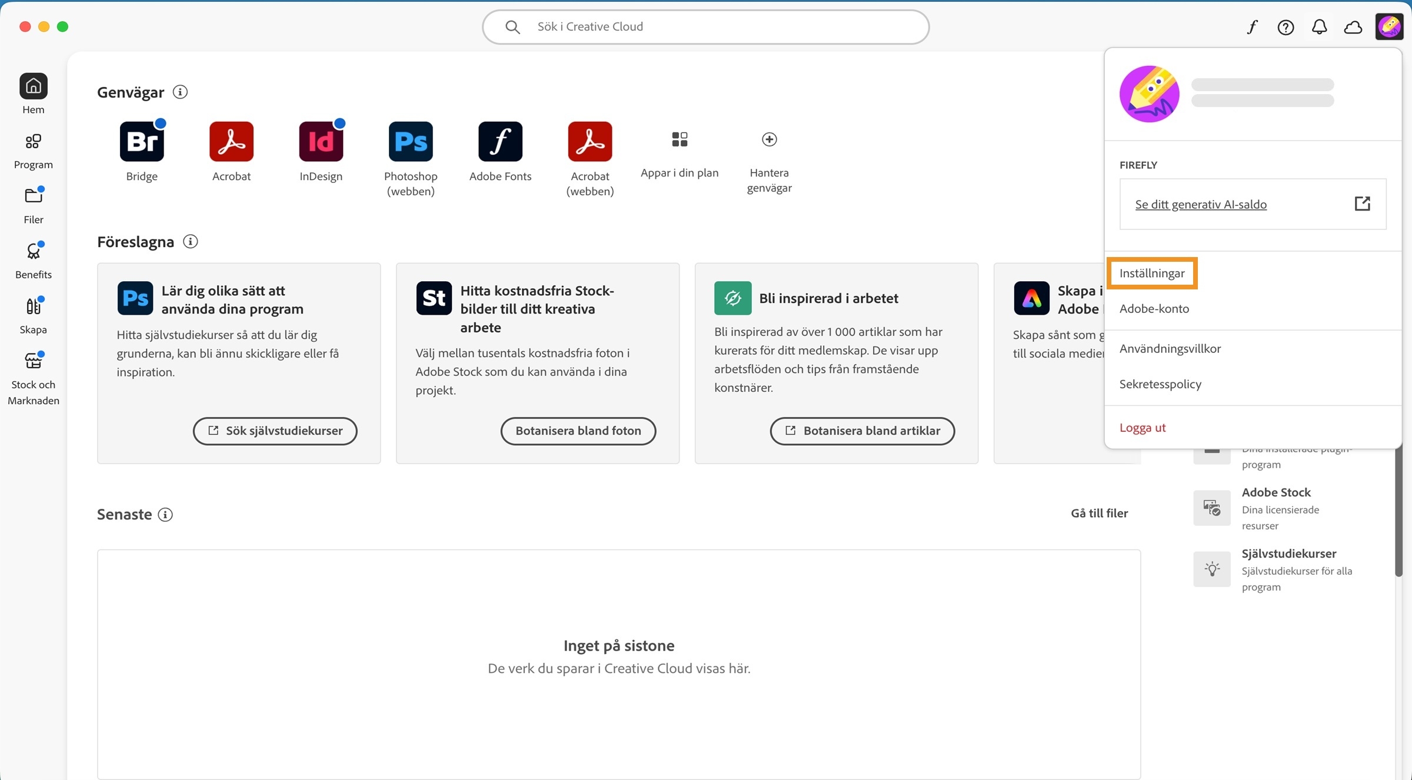
Task: Click Botanisera bland foton
Action: click(578, 431)
